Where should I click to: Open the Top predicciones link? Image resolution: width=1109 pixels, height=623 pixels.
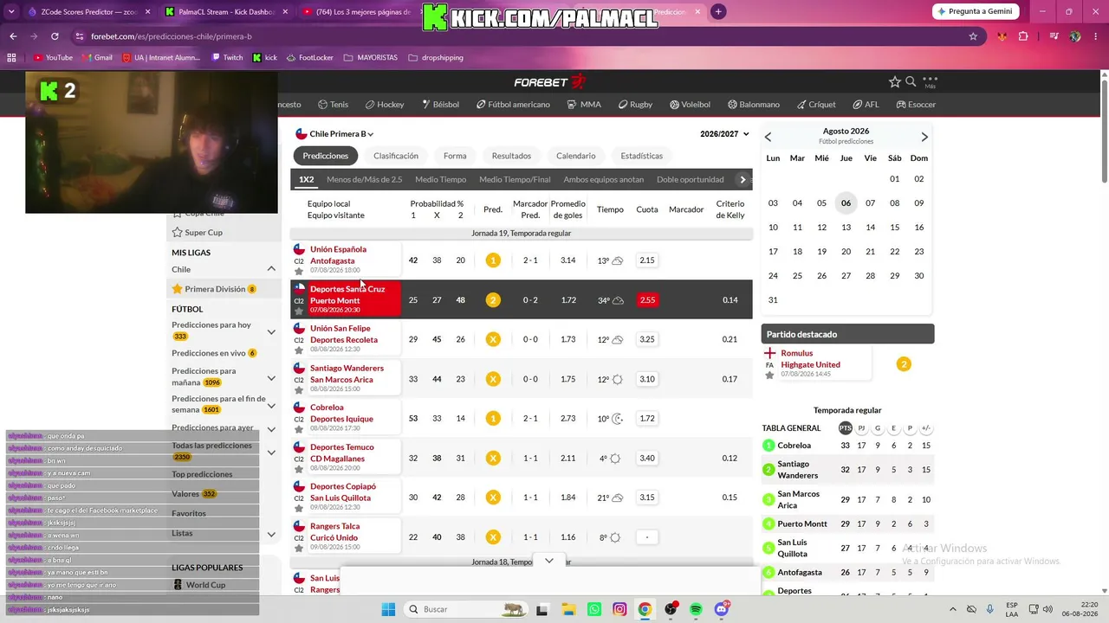pyautogui.click(x=202, y=474)
